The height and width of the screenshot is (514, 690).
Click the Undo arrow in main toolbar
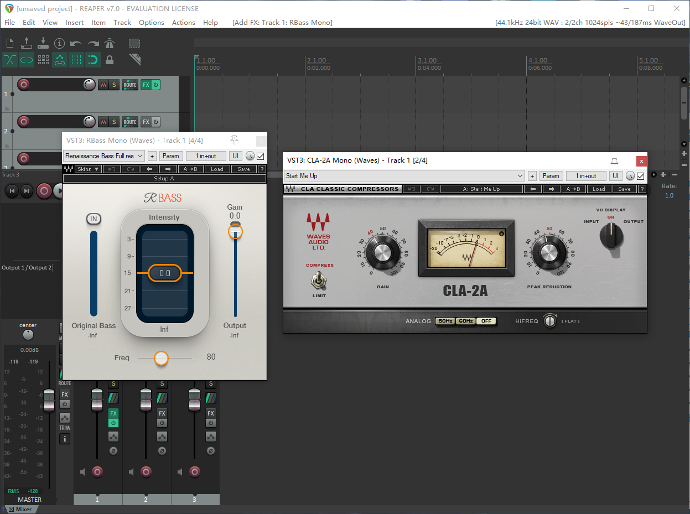(x=76, y=43)
